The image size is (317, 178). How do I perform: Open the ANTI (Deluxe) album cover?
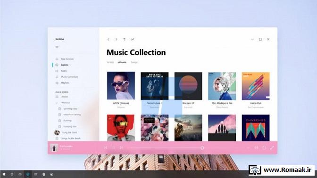point(121,85)
